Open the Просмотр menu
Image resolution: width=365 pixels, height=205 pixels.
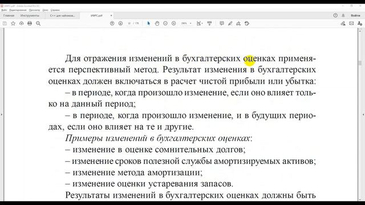[x=34, y=10]
